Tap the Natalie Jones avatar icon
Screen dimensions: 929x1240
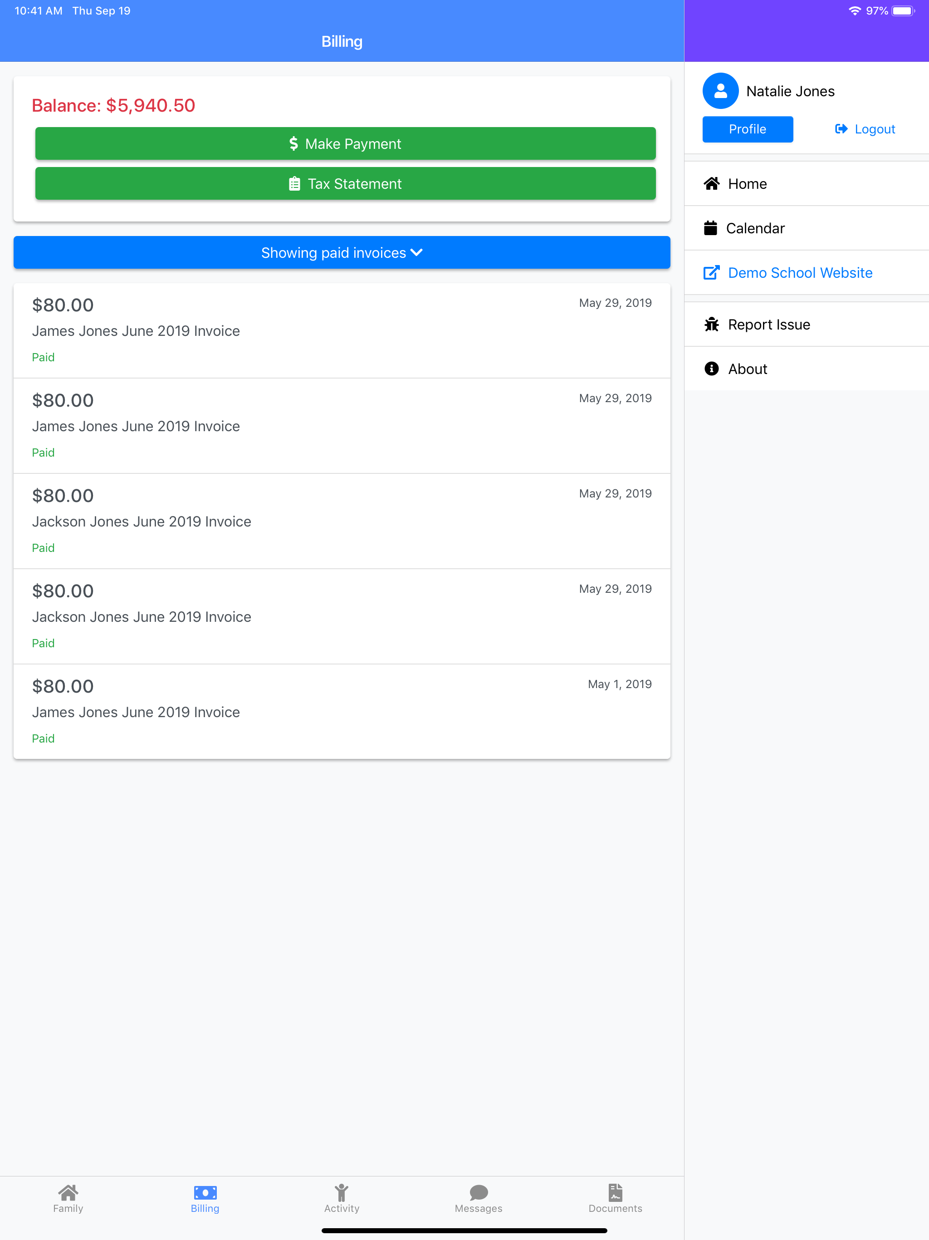[x=720, y=91]
